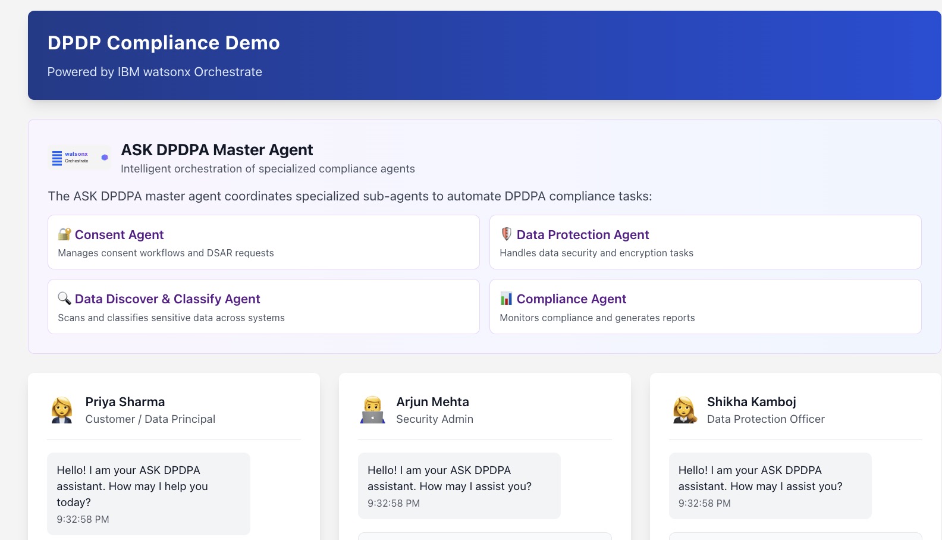The image size is (942, 540).
Task: Click Priya Sharma's avatar
Action: point(62,410)
